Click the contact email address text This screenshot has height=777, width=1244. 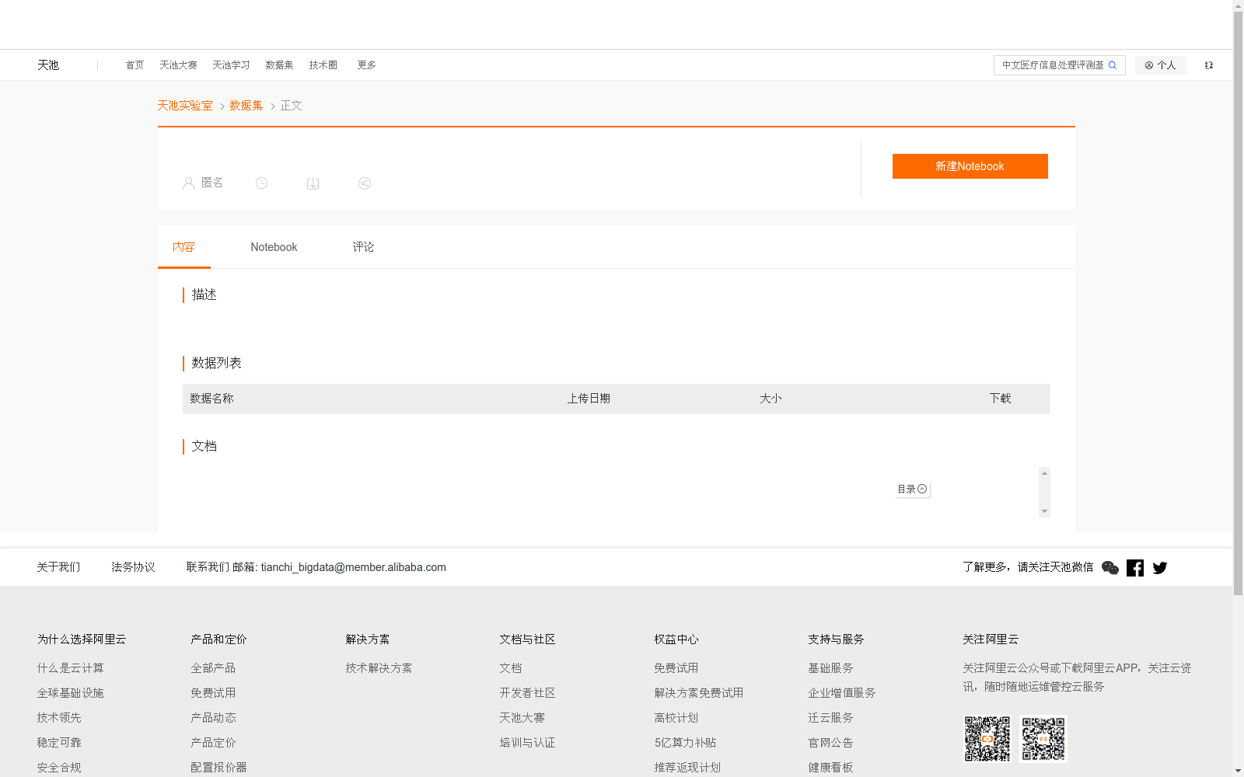tap(353, 567)
